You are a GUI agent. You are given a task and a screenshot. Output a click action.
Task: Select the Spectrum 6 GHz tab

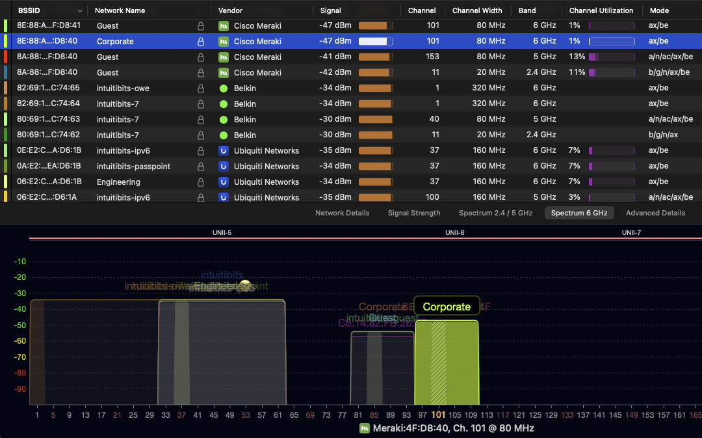(579, 213)
